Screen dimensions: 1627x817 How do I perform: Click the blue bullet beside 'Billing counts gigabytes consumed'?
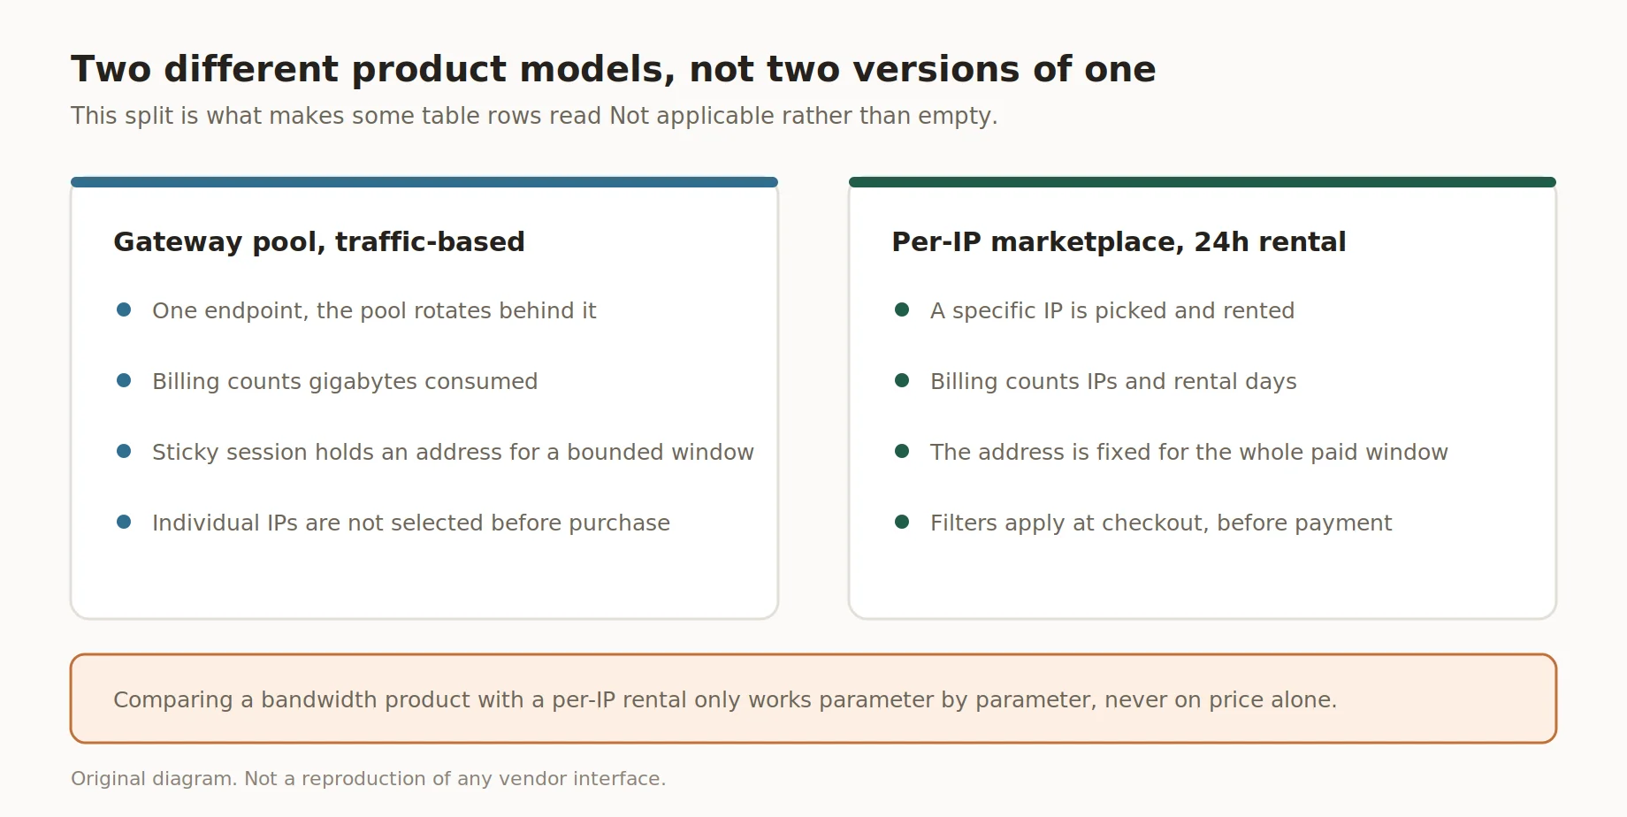[124, 380]
